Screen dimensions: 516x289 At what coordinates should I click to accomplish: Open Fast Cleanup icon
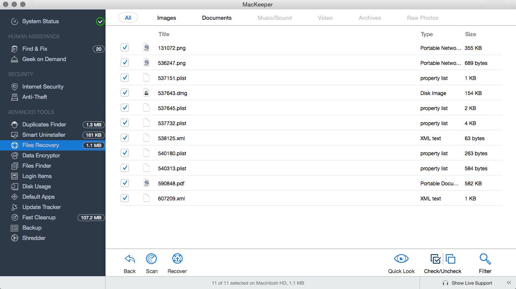pyautogui.click(x=15, y=218)
